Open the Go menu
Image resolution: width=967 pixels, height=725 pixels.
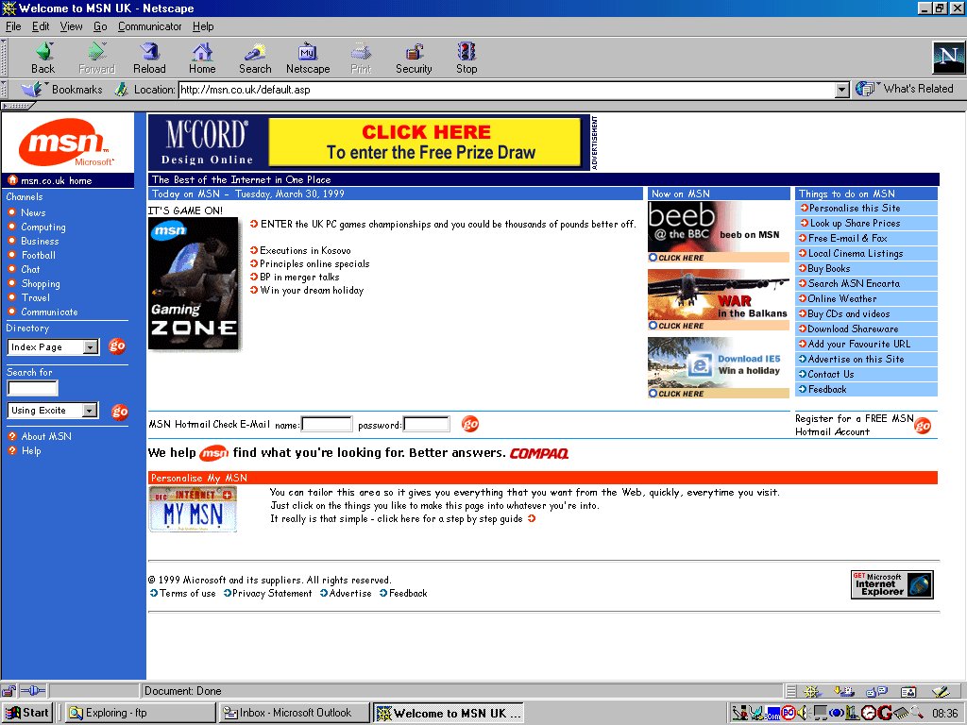tap(100, 26)
